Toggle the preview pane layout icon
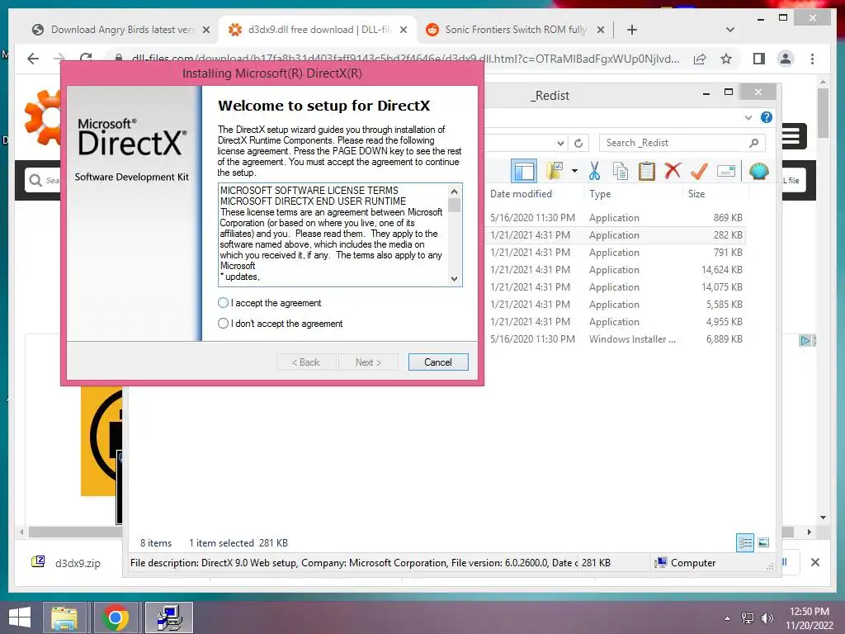Viewport: 845px width, 634px height. pyautogui.click(x=524, y=172)
